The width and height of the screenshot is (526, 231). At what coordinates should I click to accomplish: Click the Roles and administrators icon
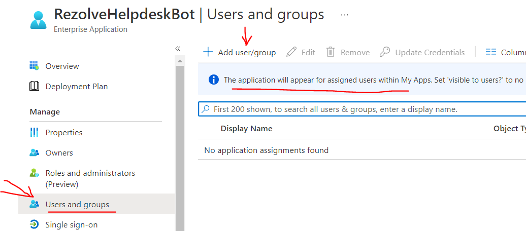coord(34,173)
